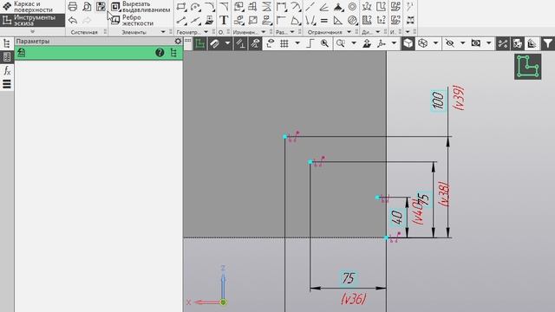Select the (v36) variable label

353,299
